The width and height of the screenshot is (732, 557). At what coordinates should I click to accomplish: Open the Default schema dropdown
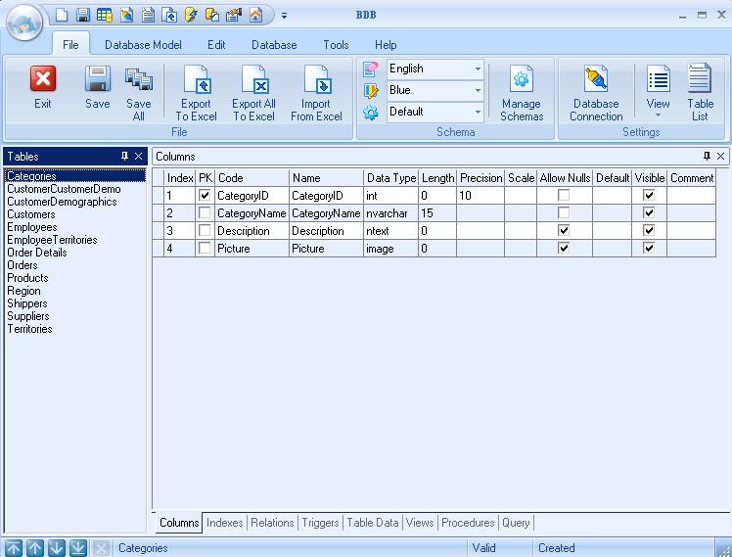(x=478, y=112)
